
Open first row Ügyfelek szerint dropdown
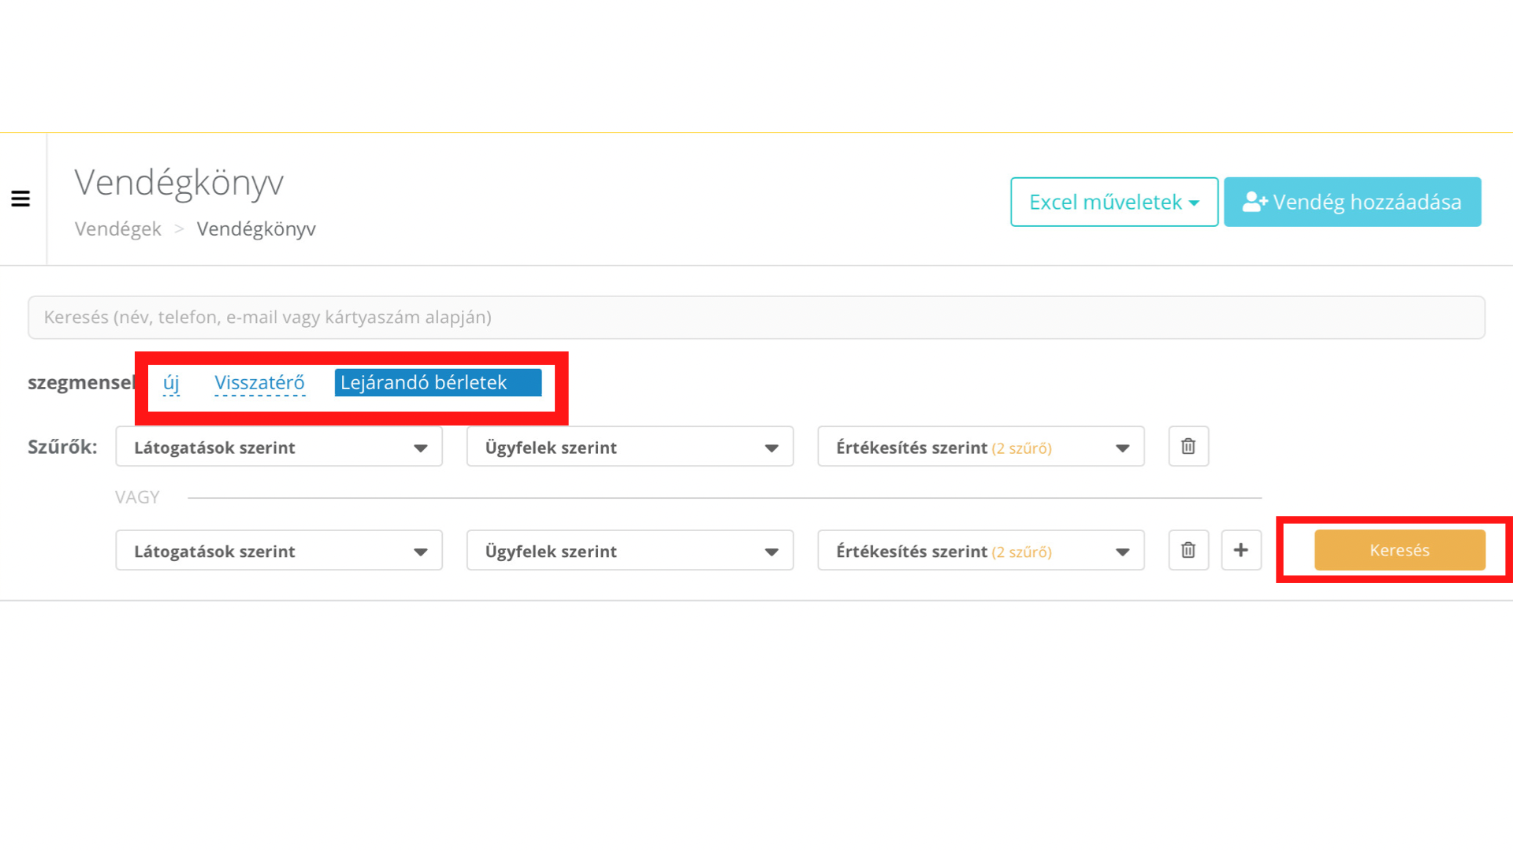coord(630,447)
